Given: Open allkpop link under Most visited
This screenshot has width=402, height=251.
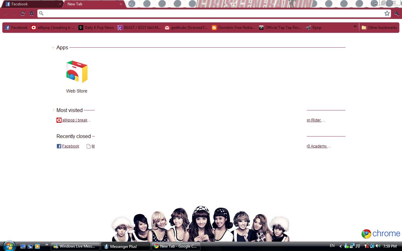Looking at the screenshot, I should pyautogui.click(x=76, y=120).
